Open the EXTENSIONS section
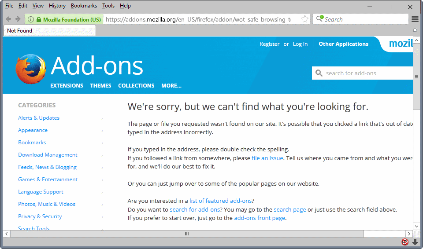 click(x=67, y=86)
